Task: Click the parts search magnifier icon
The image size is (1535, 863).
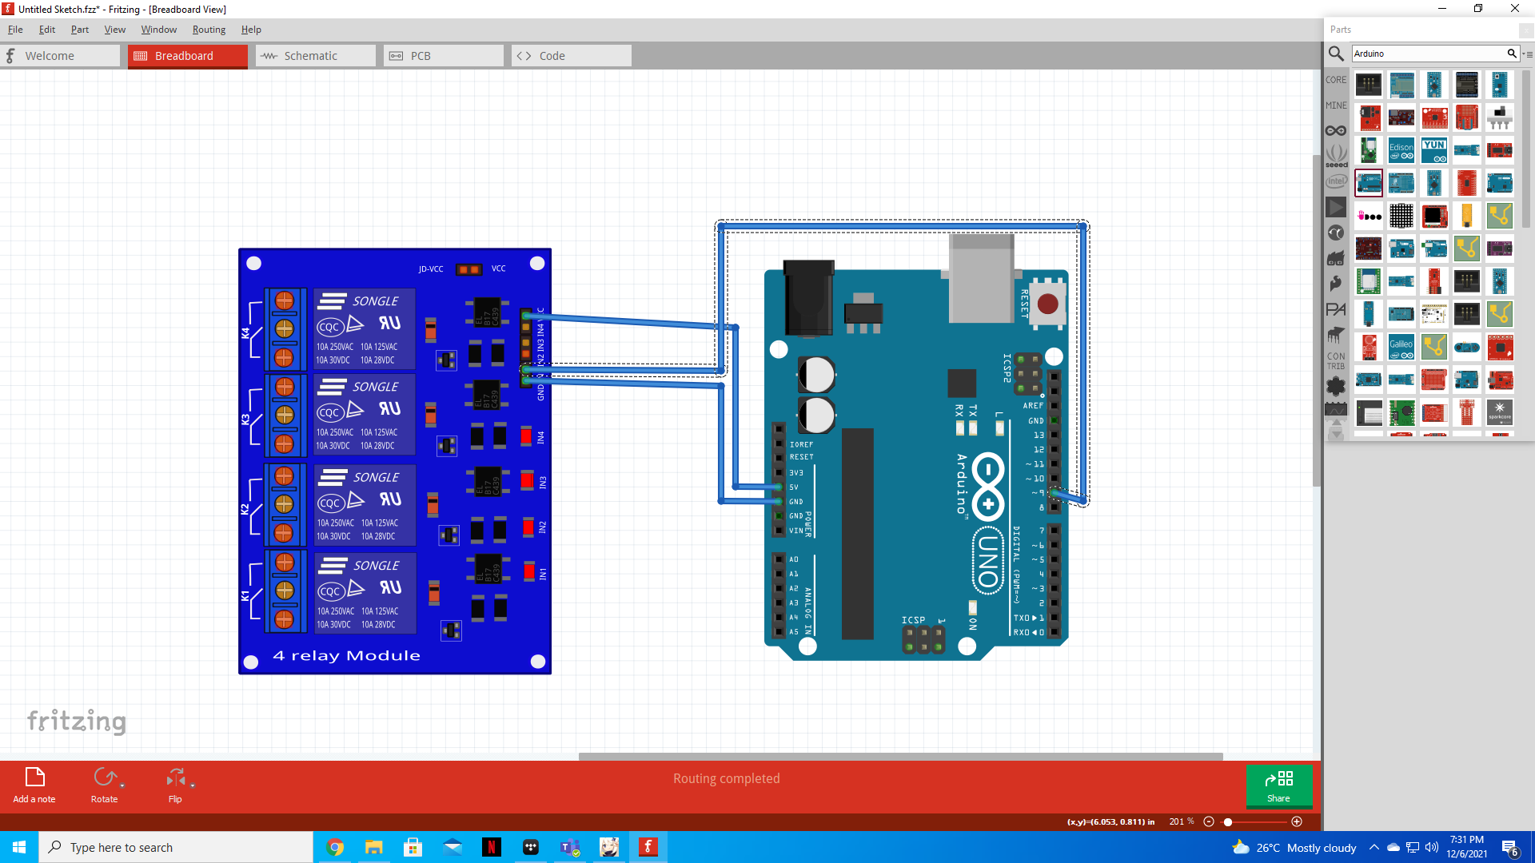Action: [1335, 54]
